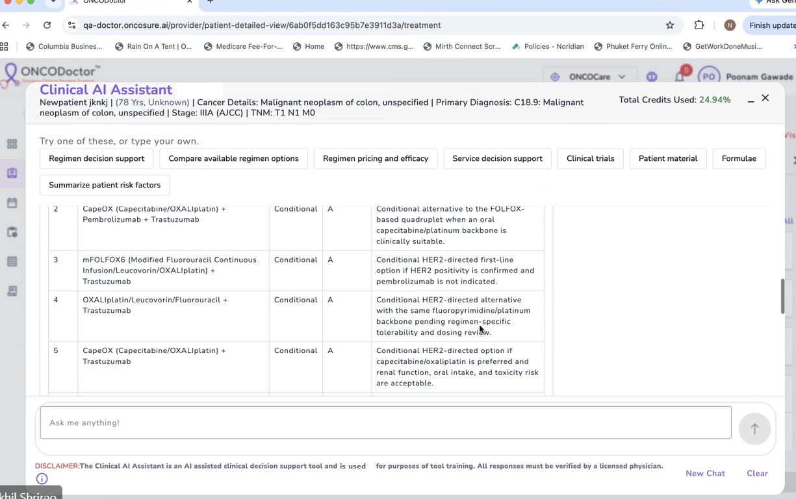The image size is (796, 499).
Task: Click the mFOLFOX6 regimen cell in row 3
Action: pos(173,271)
